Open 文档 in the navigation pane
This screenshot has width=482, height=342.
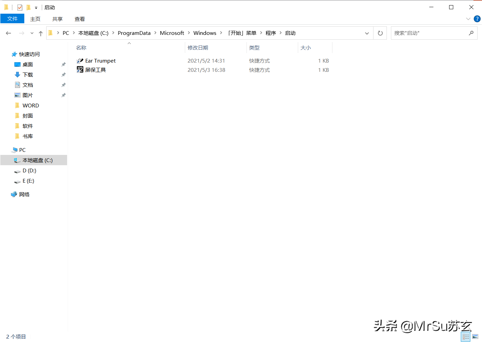[x=28, y=85]
